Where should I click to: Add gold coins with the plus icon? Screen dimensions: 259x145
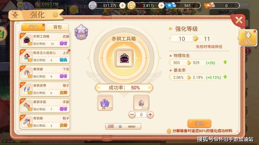tap(161, 5)
